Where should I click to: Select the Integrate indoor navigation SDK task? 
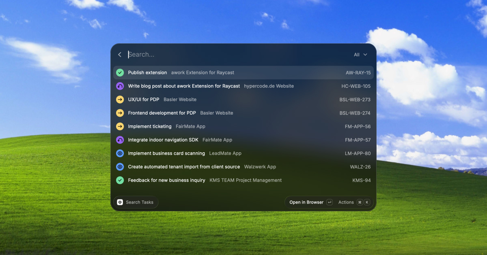(243, 140)
